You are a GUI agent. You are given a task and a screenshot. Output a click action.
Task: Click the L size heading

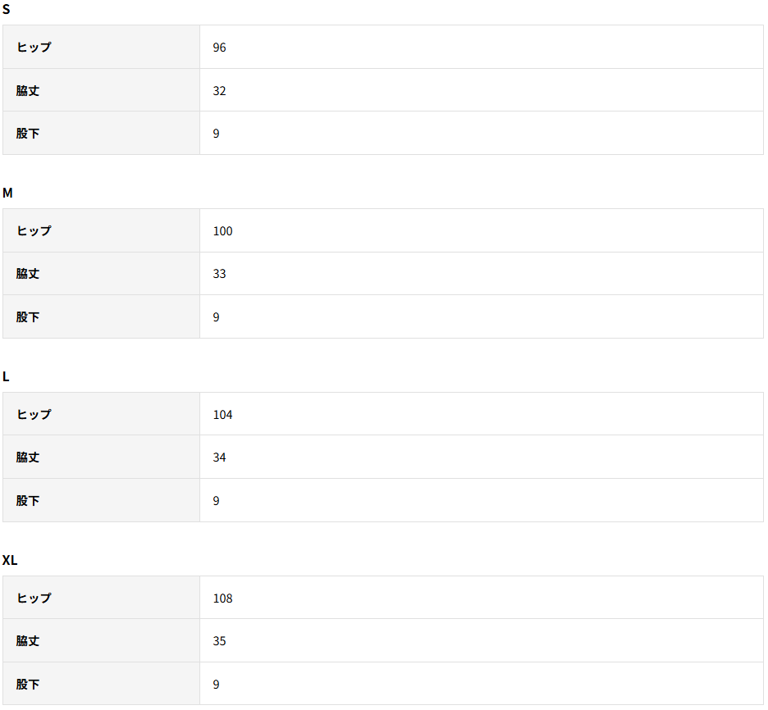click(x=7, y=377)
